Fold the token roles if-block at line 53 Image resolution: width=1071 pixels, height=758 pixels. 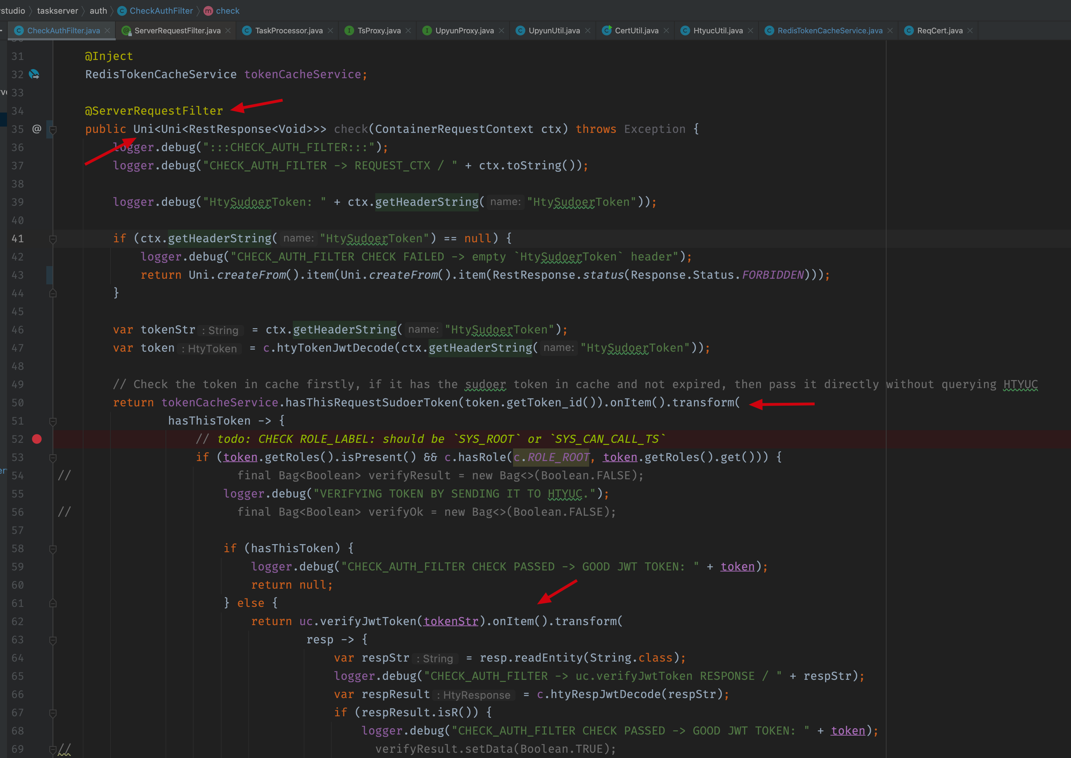[53, 458]
